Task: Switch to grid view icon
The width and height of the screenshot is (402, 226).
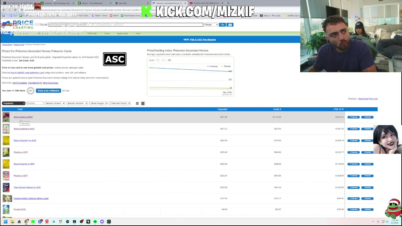Action: click(137, 103)
